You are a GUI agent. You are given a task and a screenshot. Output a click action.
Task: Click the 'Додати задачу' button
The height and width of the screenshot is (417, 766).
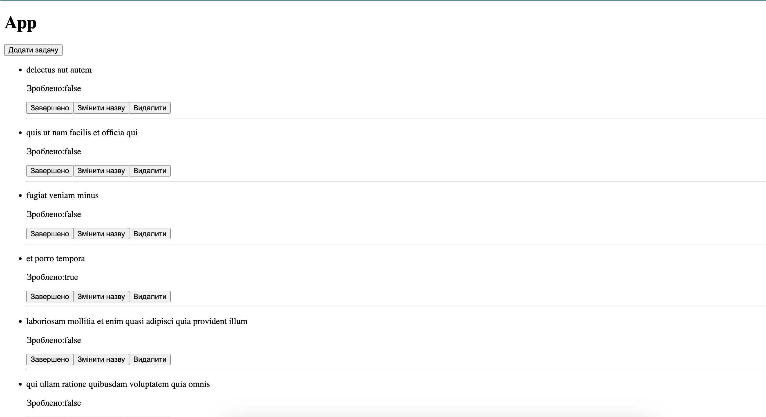point(33,50)
